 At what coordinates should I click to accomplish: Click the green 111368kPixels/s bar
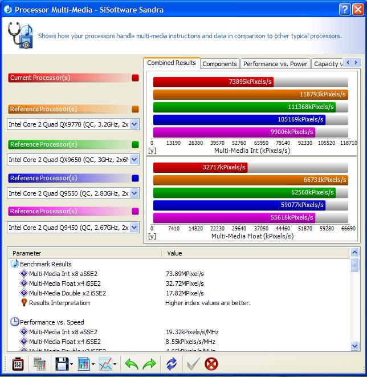[244, 107]
